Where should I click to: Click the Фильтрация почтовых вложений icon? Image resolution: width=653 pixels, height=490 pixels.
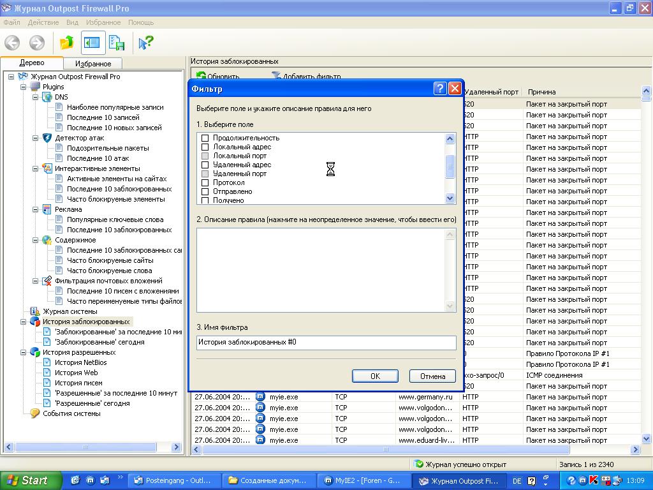(48, 281)
